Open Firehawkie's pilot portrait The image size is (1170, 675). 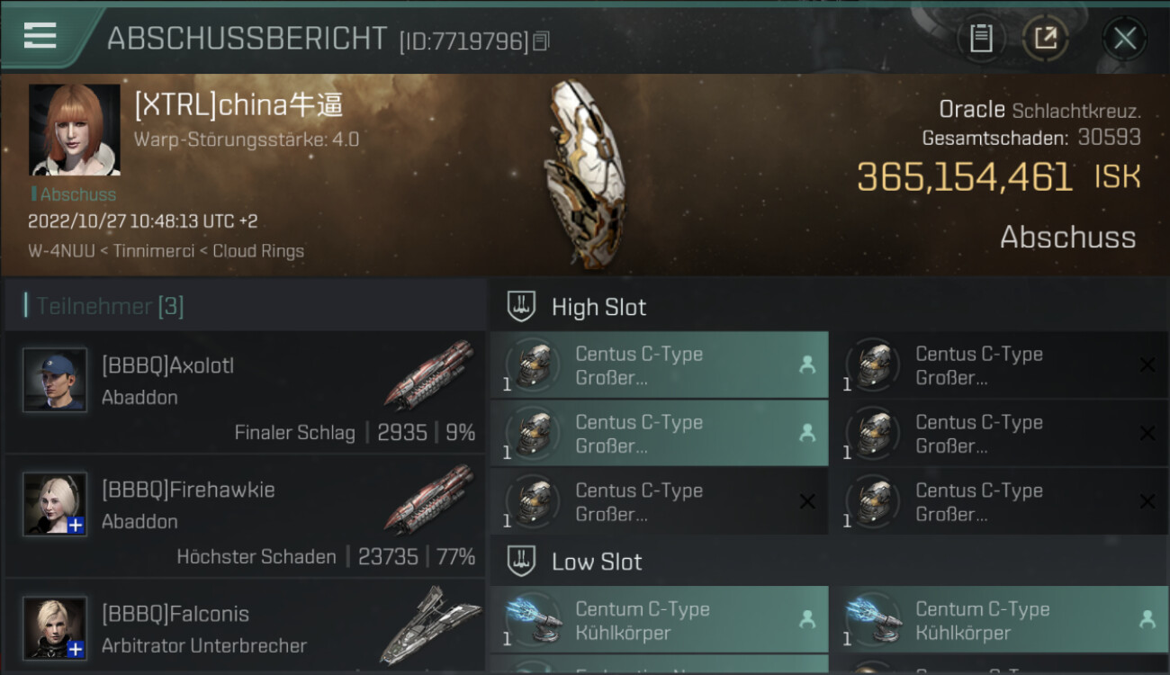[55, 504]
